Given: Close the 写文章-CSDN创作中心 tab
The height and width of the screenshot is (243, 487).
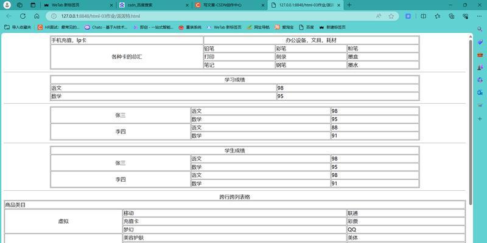Looking at the screenshot, I should [x=263, y=5].
